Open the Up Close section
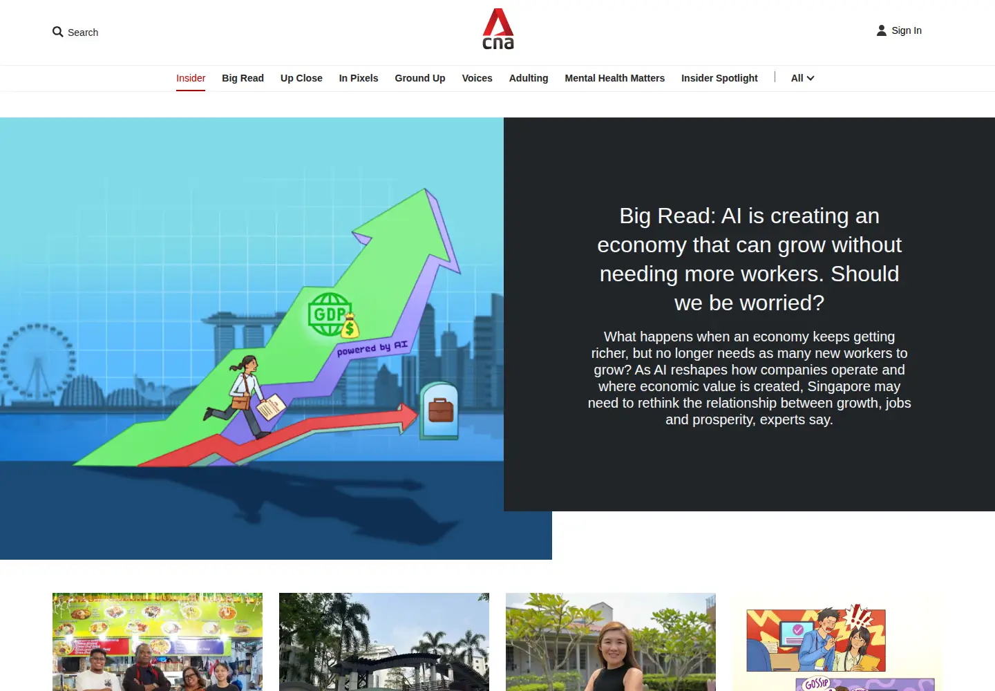The width and height of the screenshot is (995, 691). click(301, 78)
